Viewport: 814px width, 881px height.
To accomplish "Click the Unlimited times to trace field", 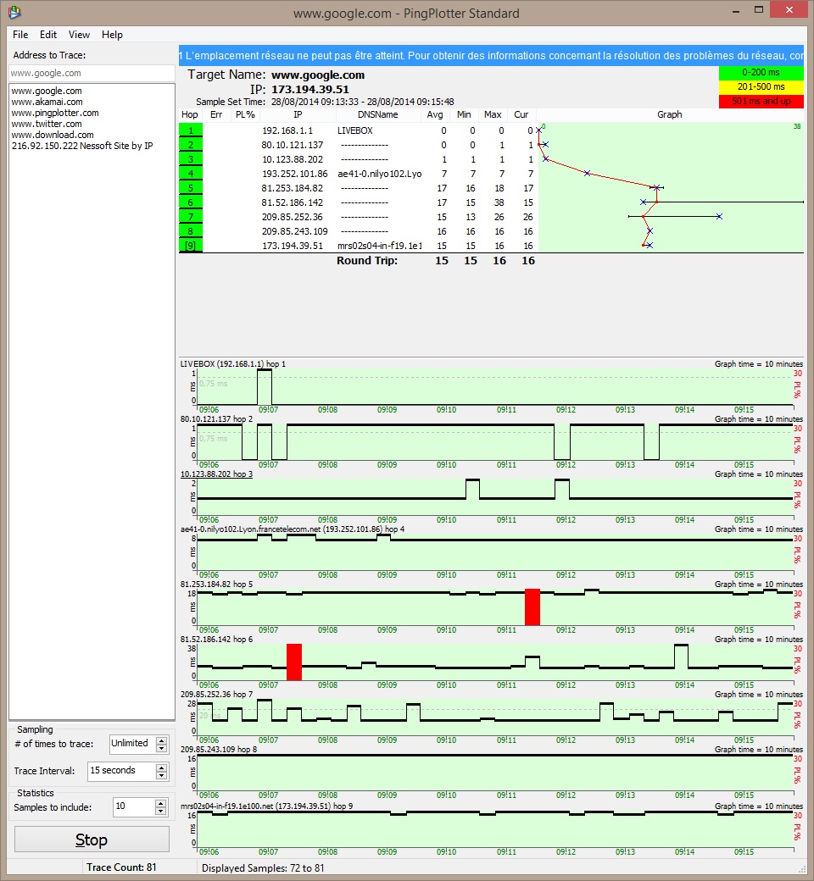I will tap(132, 744).
